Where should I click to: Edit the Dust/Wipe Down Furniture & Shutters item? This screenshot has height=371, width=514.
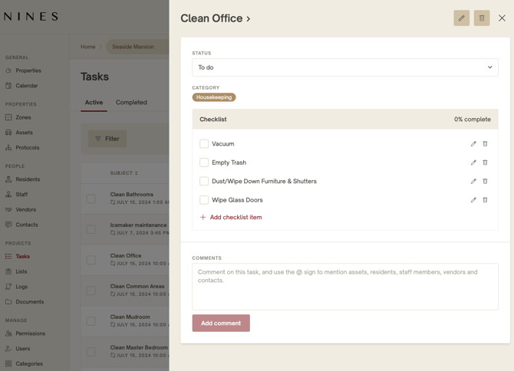tap(473, 182)
